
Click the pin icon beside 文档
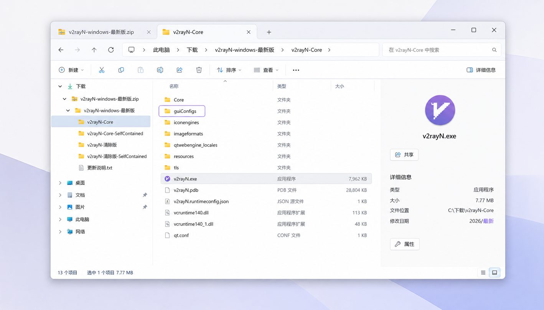145,195
